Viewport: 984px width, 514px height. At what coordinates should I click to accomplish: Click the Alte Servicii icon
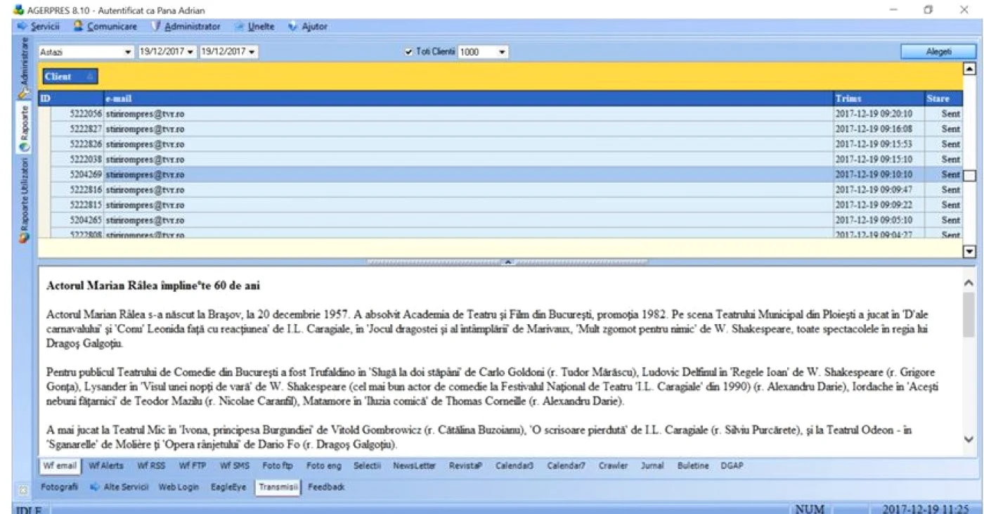click(94, 487)
